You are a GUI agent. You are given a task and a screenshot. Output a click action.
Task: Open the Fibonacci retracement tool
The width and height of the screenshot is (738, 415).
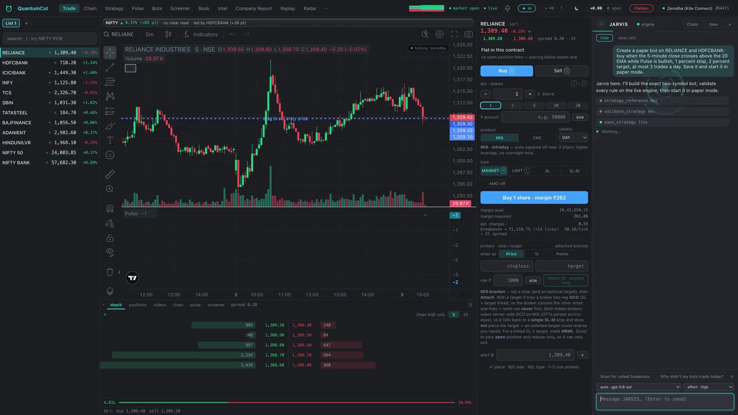coord(110,82)
